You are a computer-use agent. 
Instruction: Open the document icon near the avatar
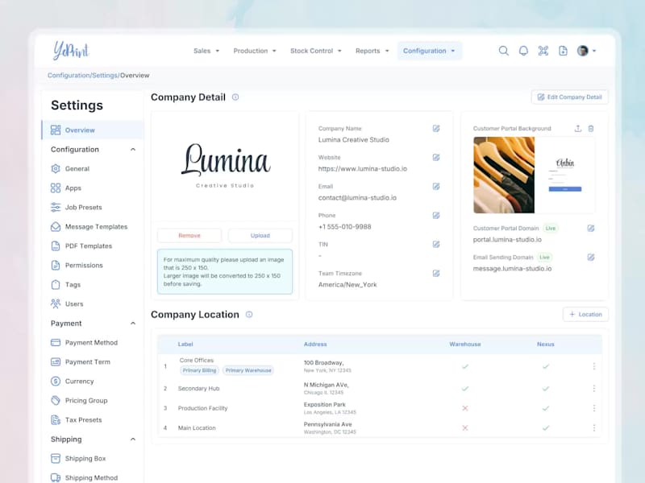[x=563, y=50]
